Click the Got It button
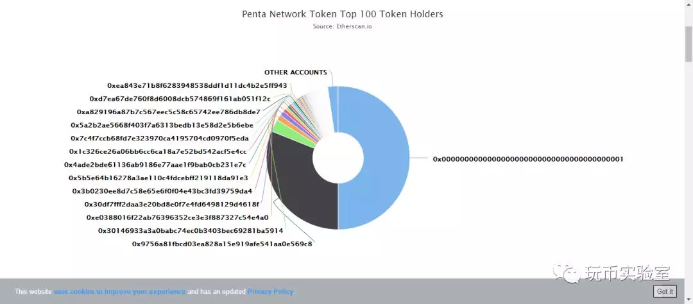This screenshot has width=693, height=304. coord(665,292)
